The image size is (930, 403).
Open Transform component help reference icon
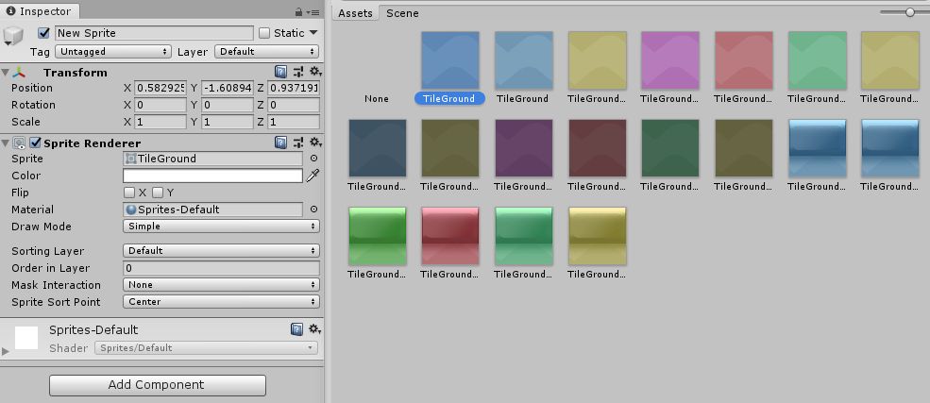280,73
